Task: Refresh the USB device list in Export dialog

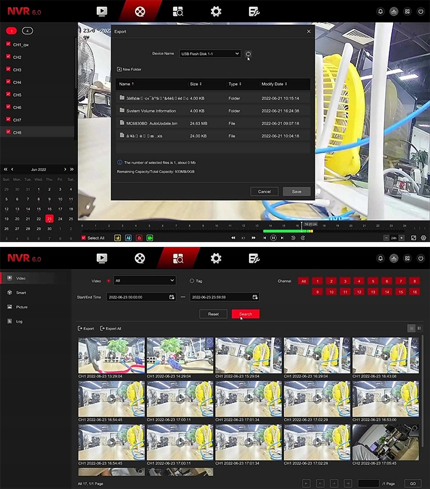Action: click(x=248, y=54)
